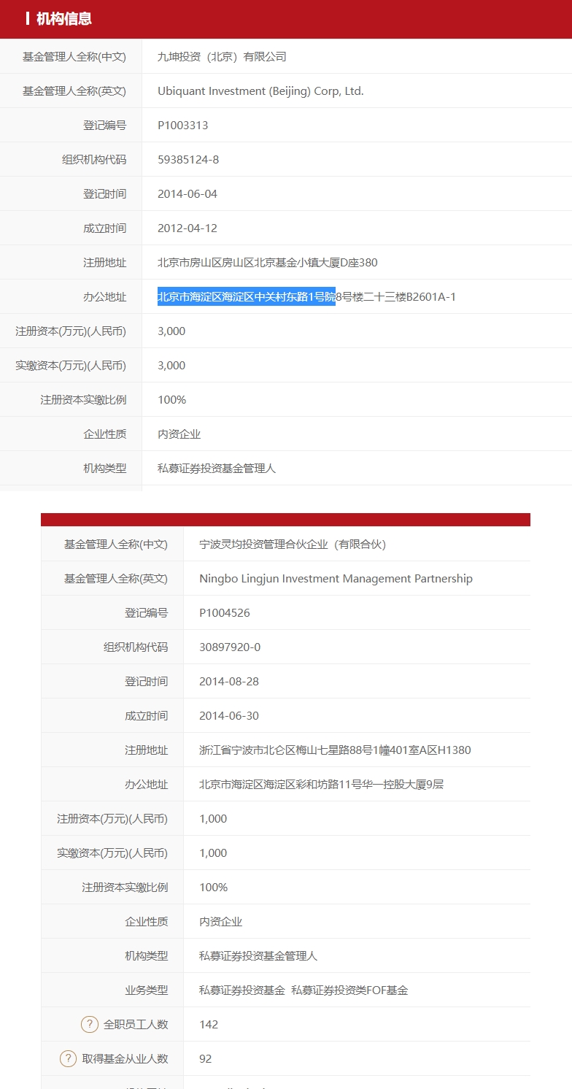Click the 登记时间 label beside 2014-08-28
This screenshot has height=1089, width=572.
pos(146,681)
